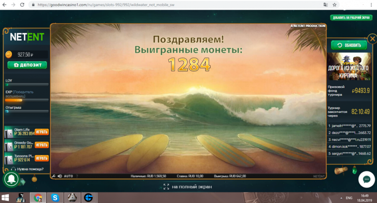
Task: Open game settings wrench icon
Action: point(54,176)
